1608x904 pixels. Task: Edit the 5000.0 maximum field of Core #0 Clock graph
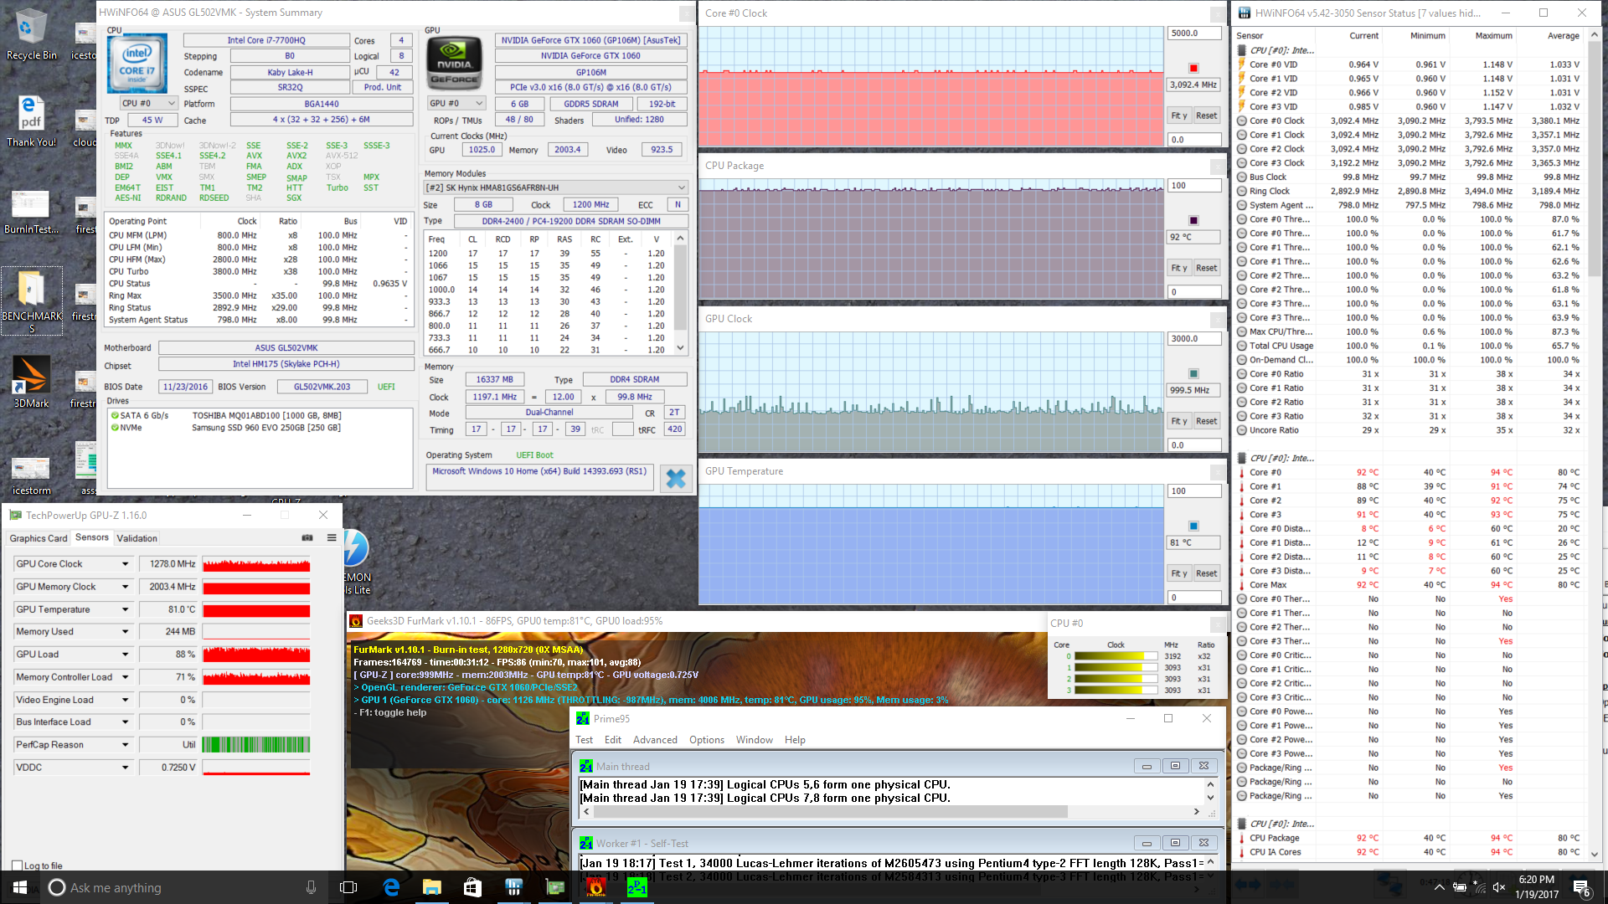(x=1194, y=33)
